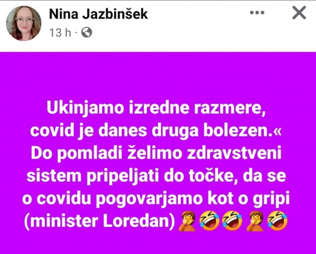Open the Nina Jazbinšek profile name link

[x=98, y=14]
